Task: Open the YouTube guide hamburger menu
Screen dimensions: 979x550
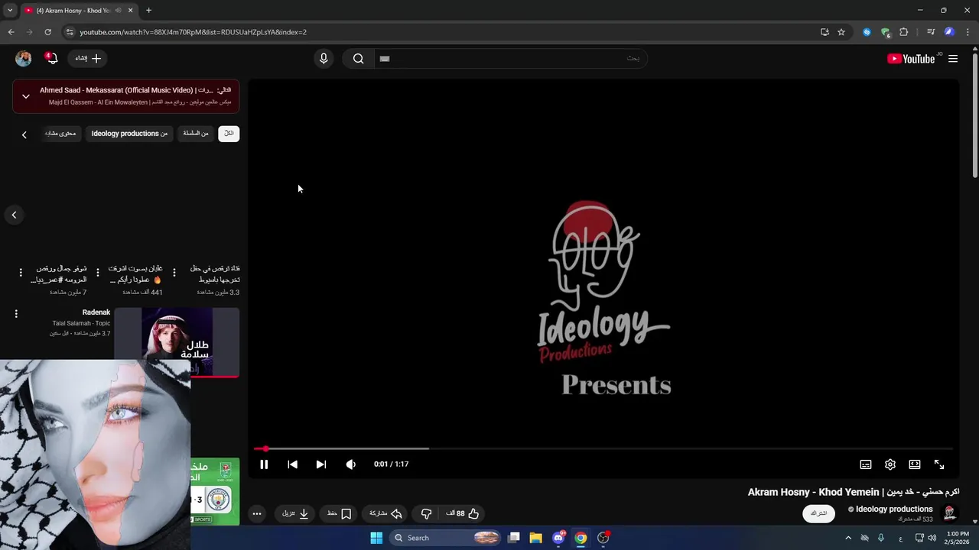Action: point(953,59)
